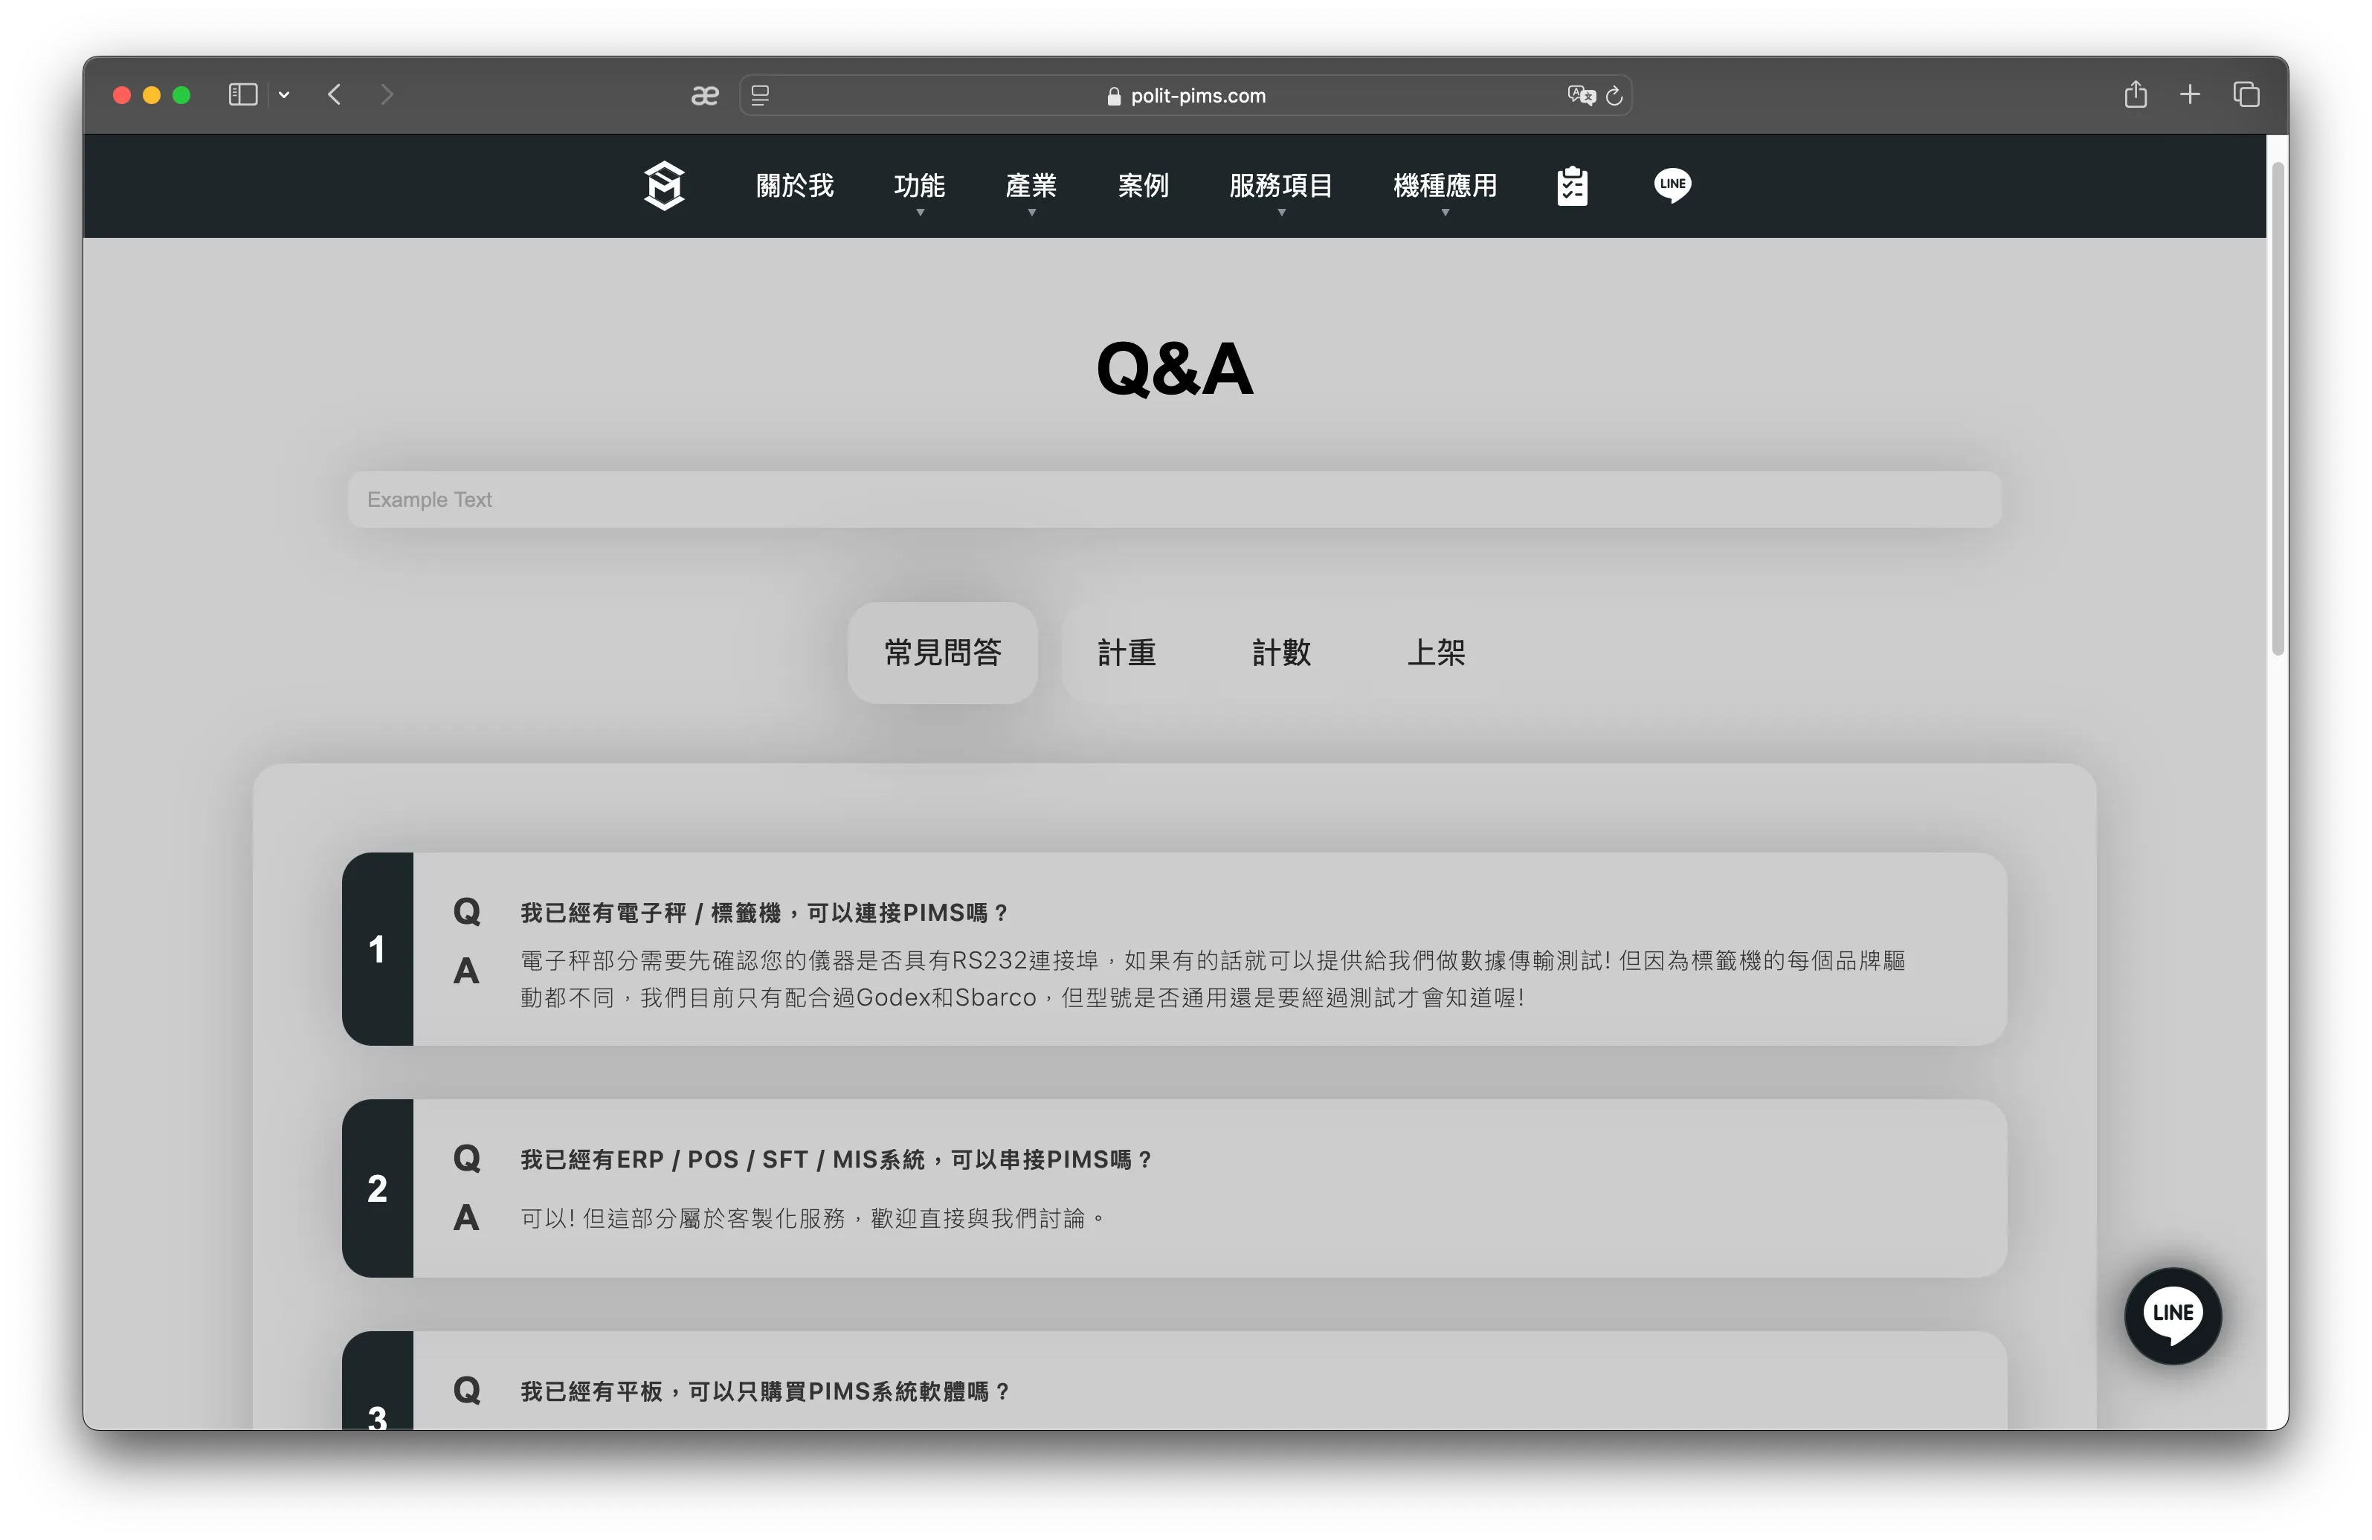
Task: Open the 關於我 menu item
Action: pyautogui.click(x=794, y=185)
